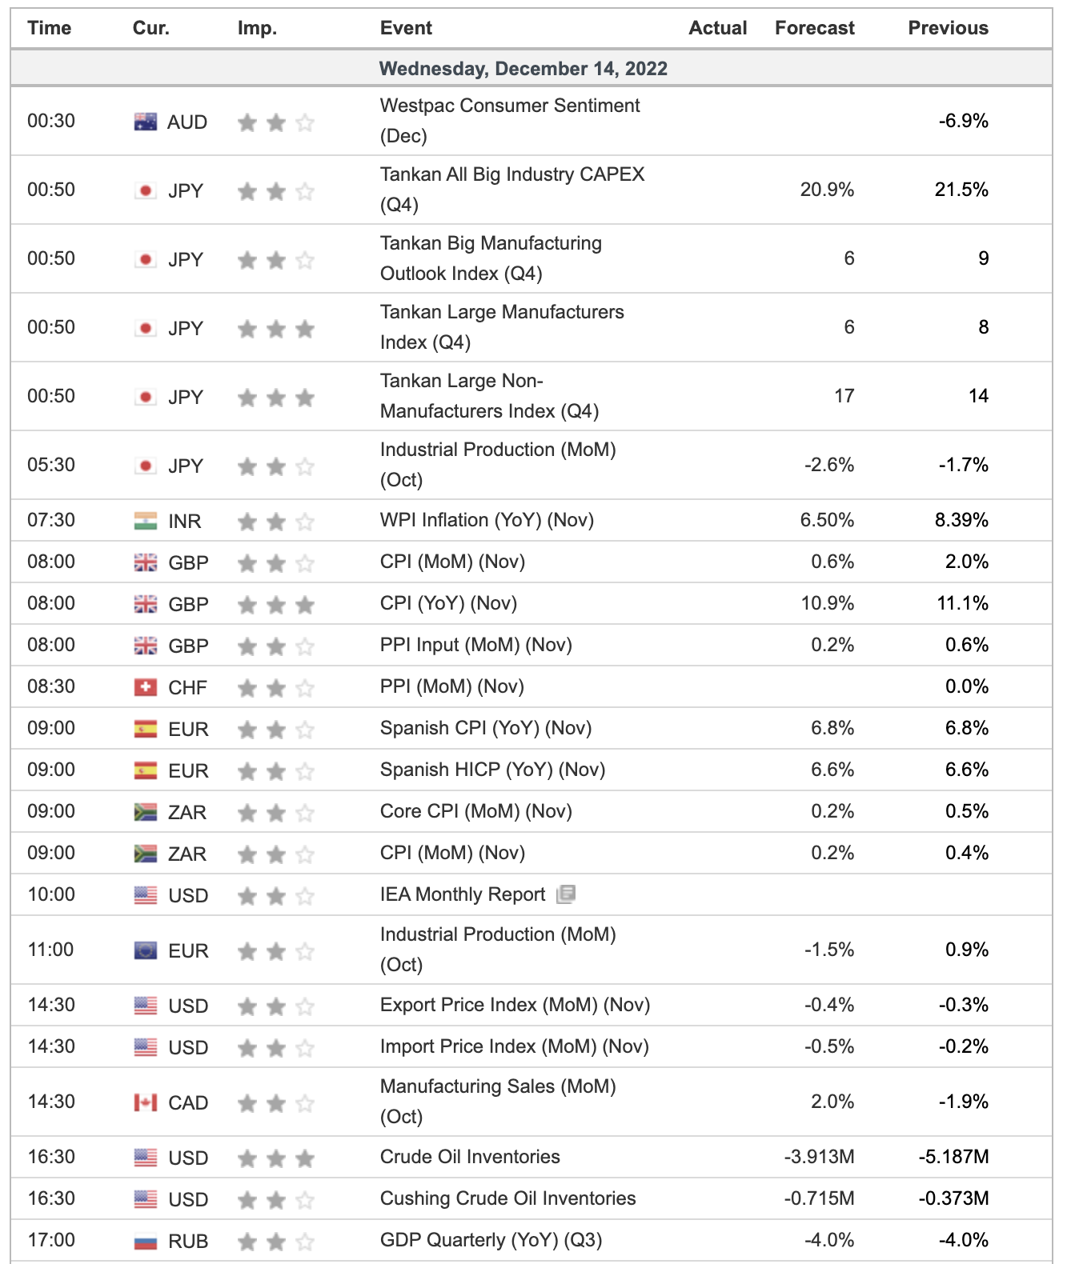The image size is (1067, 1264).
Task: Click the Time column header
Action: (49, 28)
